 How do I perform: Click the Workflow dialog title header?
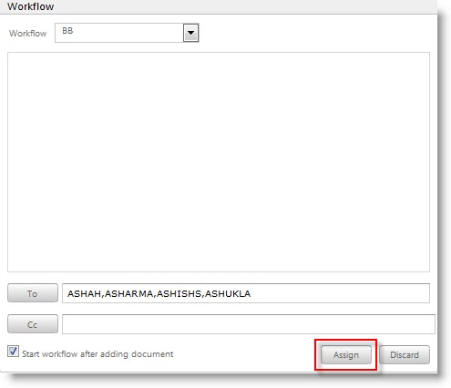[x=30, y=6]
